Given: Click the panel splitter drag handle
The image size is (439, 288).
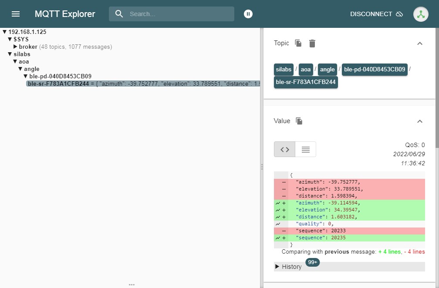Looking at the screenshot, I should [262, 167].
